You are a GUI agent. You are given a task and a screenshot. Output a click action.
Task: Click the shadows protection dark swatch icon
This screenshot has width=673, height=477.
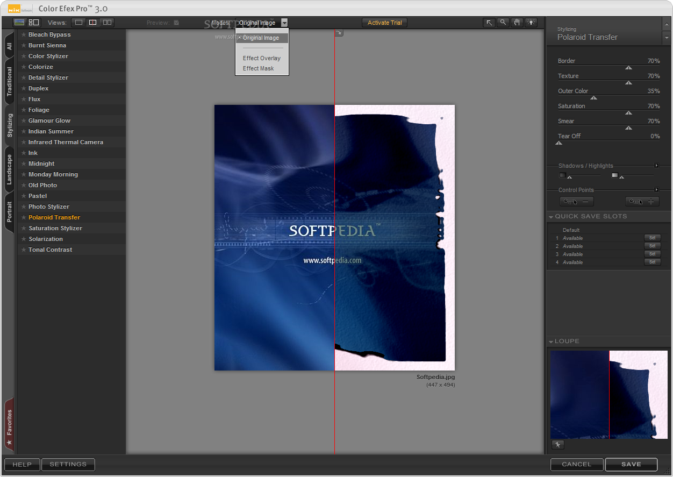(563, 175)
